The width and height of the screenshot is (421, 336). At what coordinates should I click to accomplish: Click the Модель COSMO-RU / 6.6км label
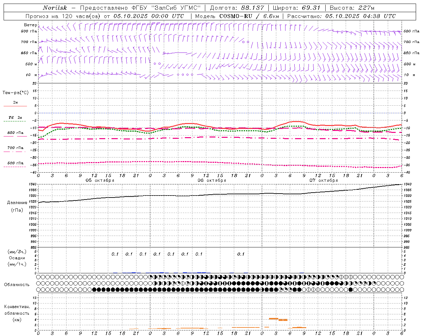point(237,16)
